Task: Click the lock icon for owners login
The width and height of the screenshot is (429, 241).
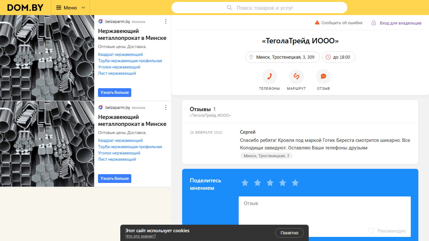Action: (x=374, y=23)
